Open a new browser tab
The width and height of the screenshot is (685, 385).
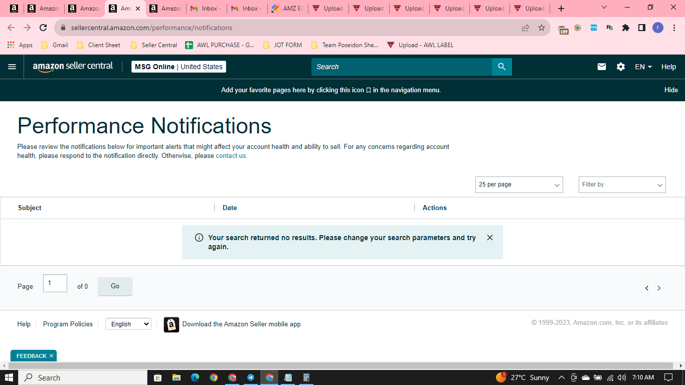[x=561, y=9]
